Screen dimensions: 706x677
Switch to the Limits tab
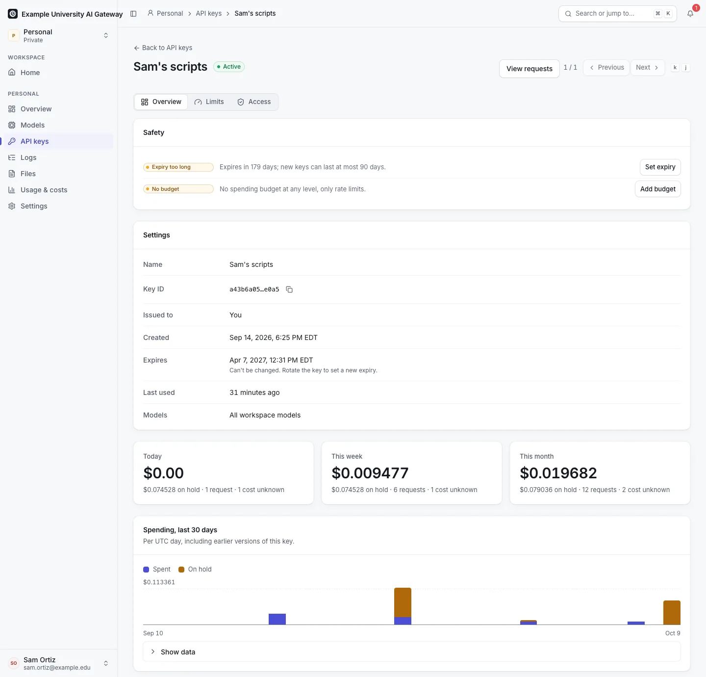pos(209,102)
